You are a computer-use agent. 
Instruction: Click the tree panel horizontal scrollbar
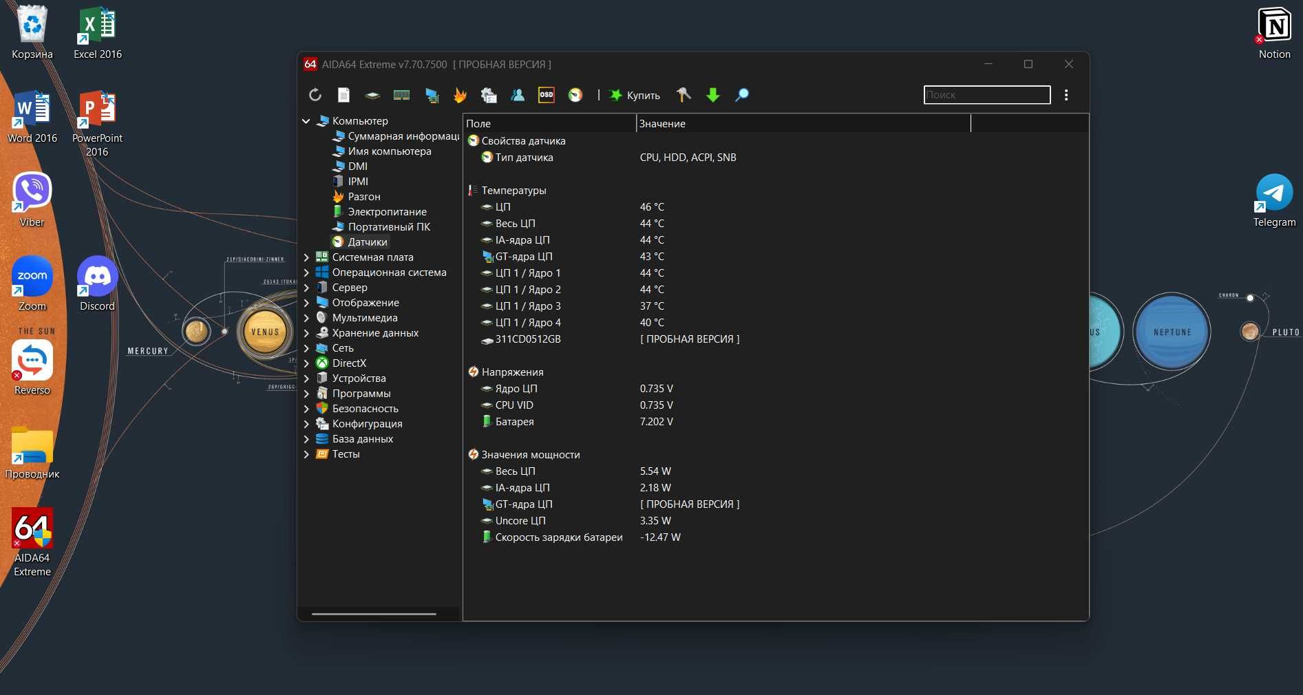[374, 614]
